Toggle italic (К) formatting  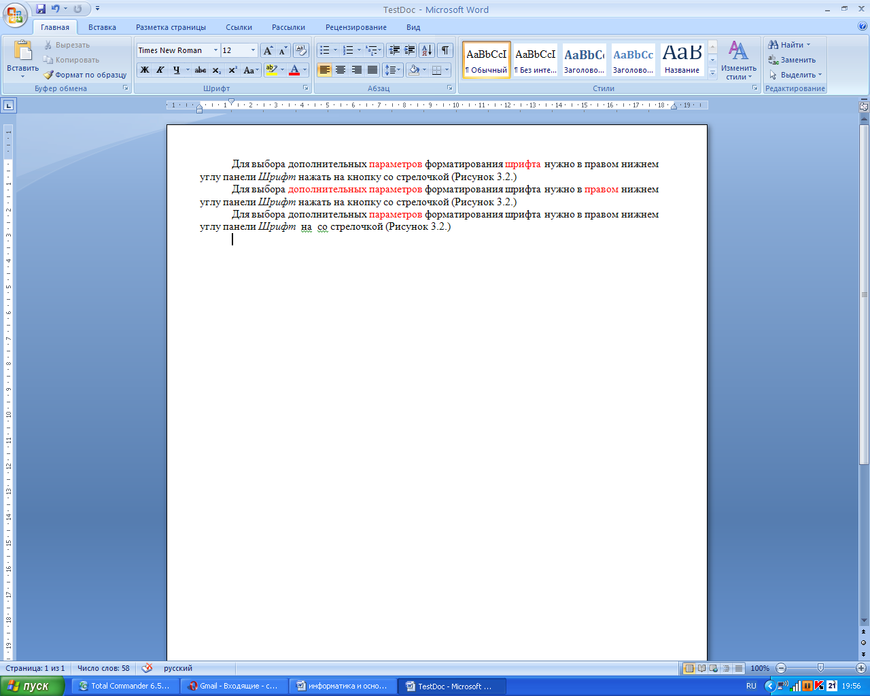(160, 69)
